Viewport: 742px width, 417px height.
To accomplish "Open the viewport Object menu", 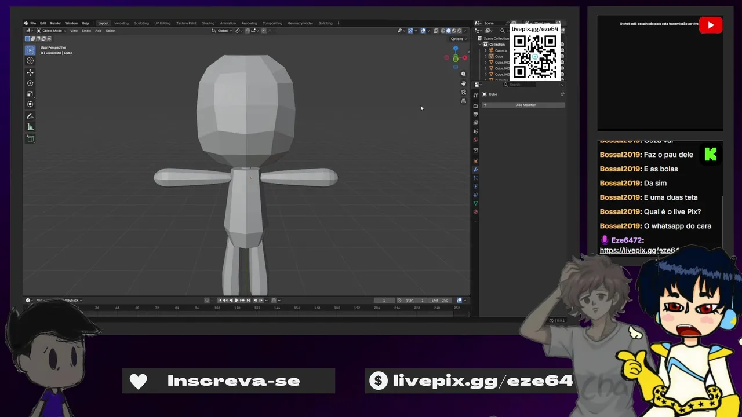I will tap(110, 31).
